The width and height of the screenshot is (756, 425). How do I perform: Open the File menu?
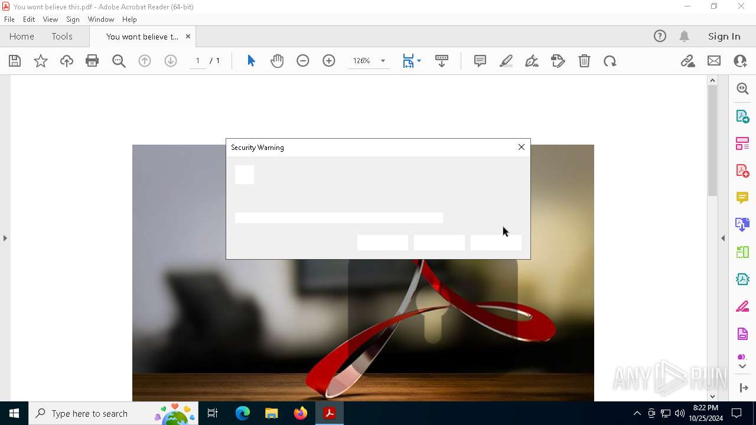tap(9, 19)
